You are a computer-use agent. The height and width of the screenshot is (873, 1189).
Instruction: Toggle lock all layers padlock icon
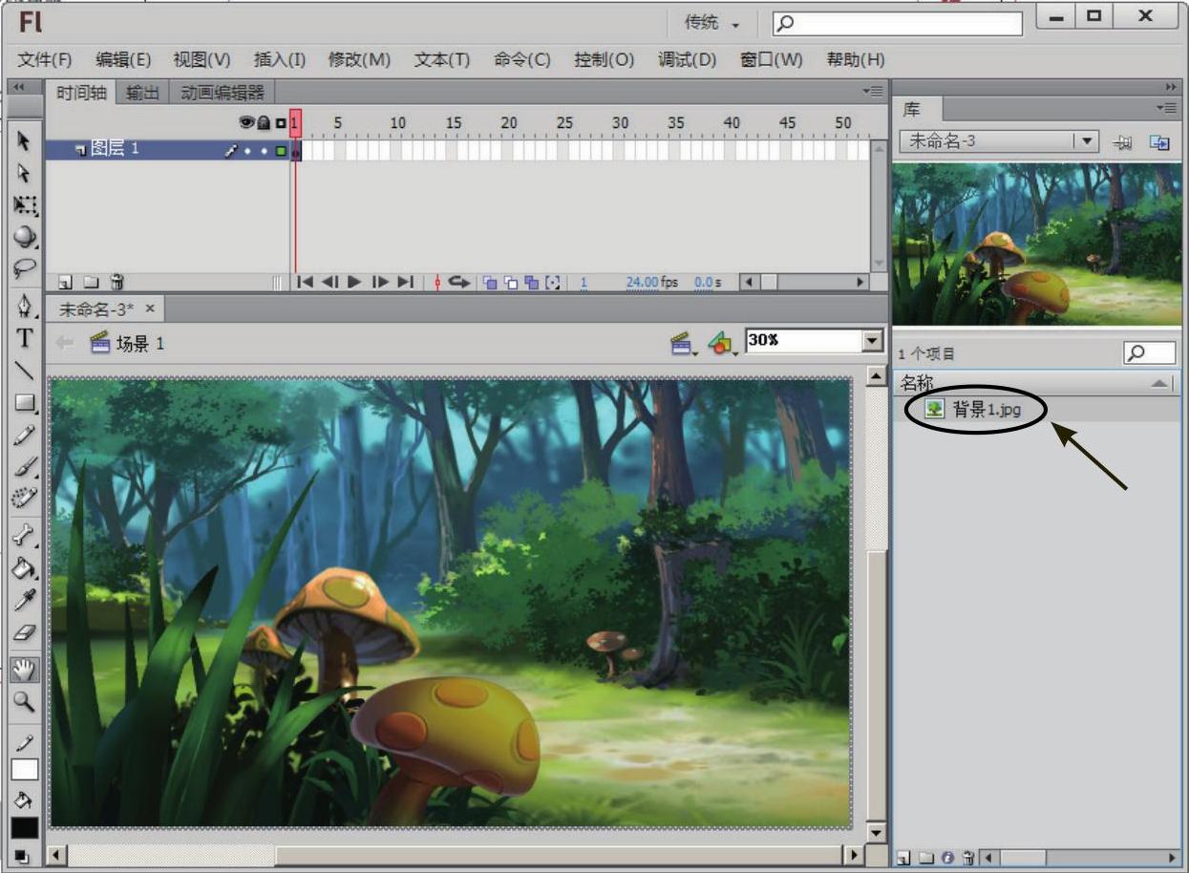click(x=265, y=122)
